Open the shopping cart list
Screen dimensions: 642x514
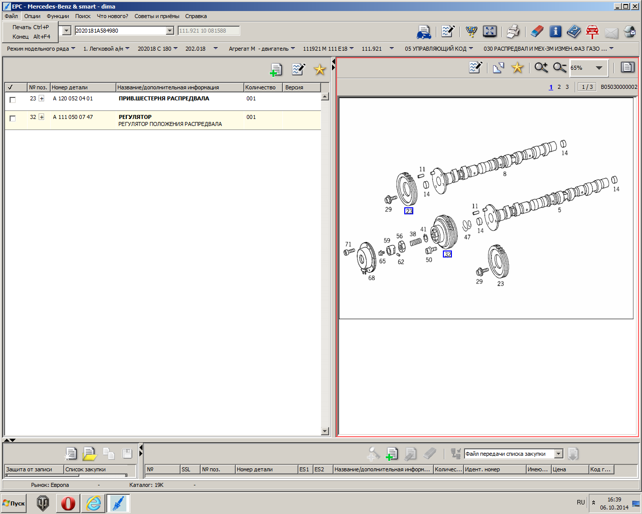(471, 31)
